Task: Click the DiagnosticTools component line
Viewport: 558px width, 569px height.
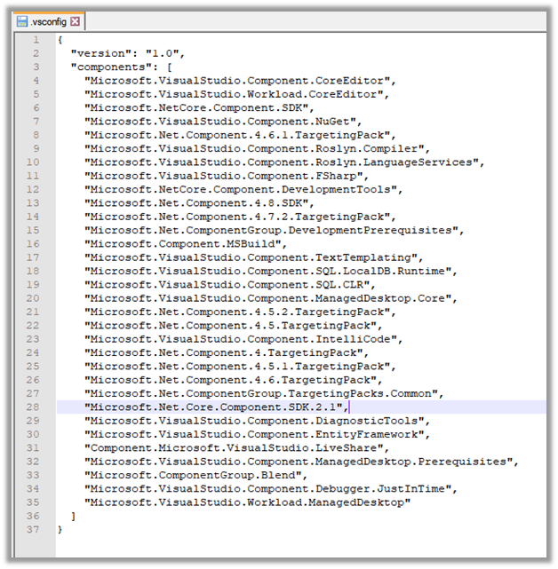Action: [257, 421]
